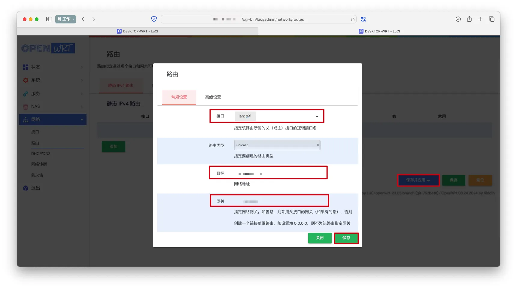Expand the 工作 profile dropdown

[x=65, y=19]
